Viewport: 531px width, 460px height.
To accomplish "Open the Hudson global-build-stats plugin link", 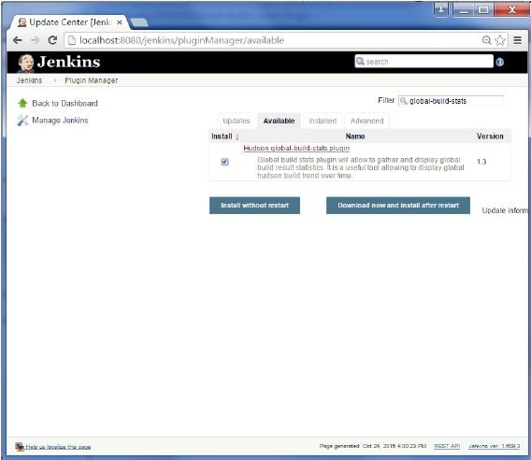I will point(296,148).
